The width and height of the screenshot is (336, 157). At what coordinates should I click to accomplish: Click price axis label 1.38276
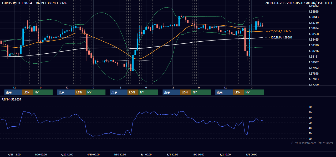pyautogui.click(x=313, y=51)
